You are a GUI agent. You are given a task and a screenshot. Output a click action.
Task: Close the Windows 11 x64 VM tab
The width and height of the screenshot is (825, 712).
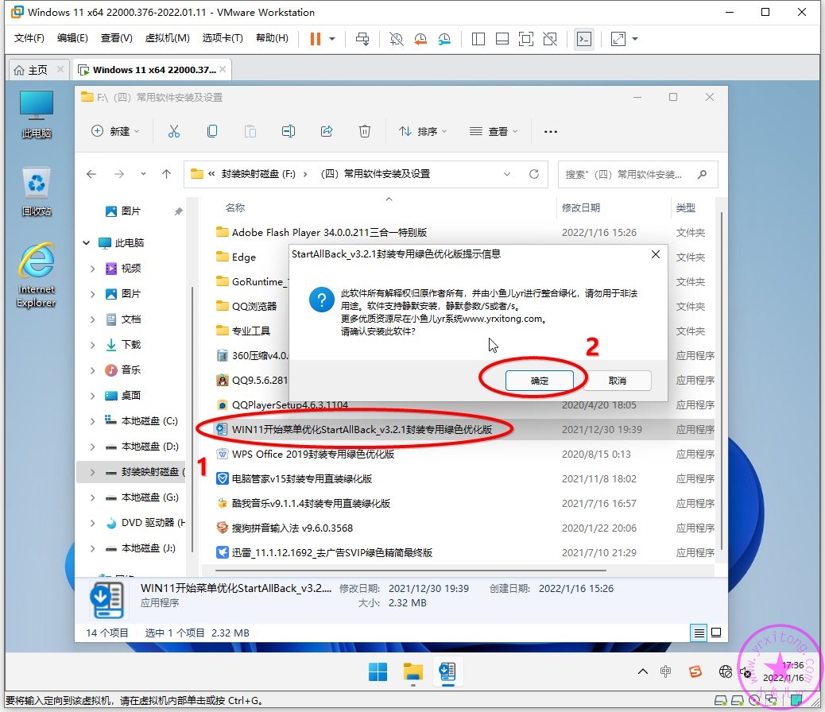223,69
